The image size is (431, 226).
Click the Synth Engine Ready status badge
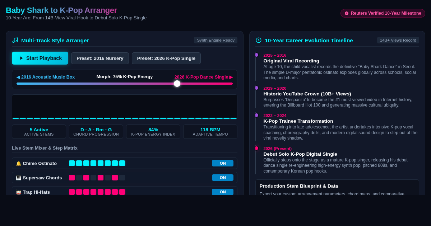(215, 40)
